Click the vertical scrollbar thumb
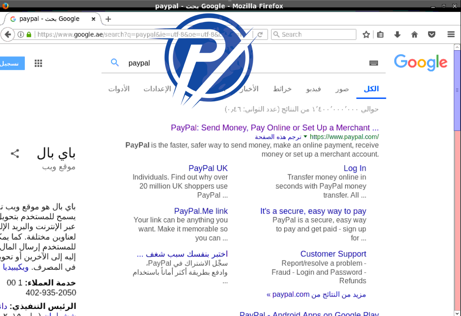461x316 pixels. 457,90
